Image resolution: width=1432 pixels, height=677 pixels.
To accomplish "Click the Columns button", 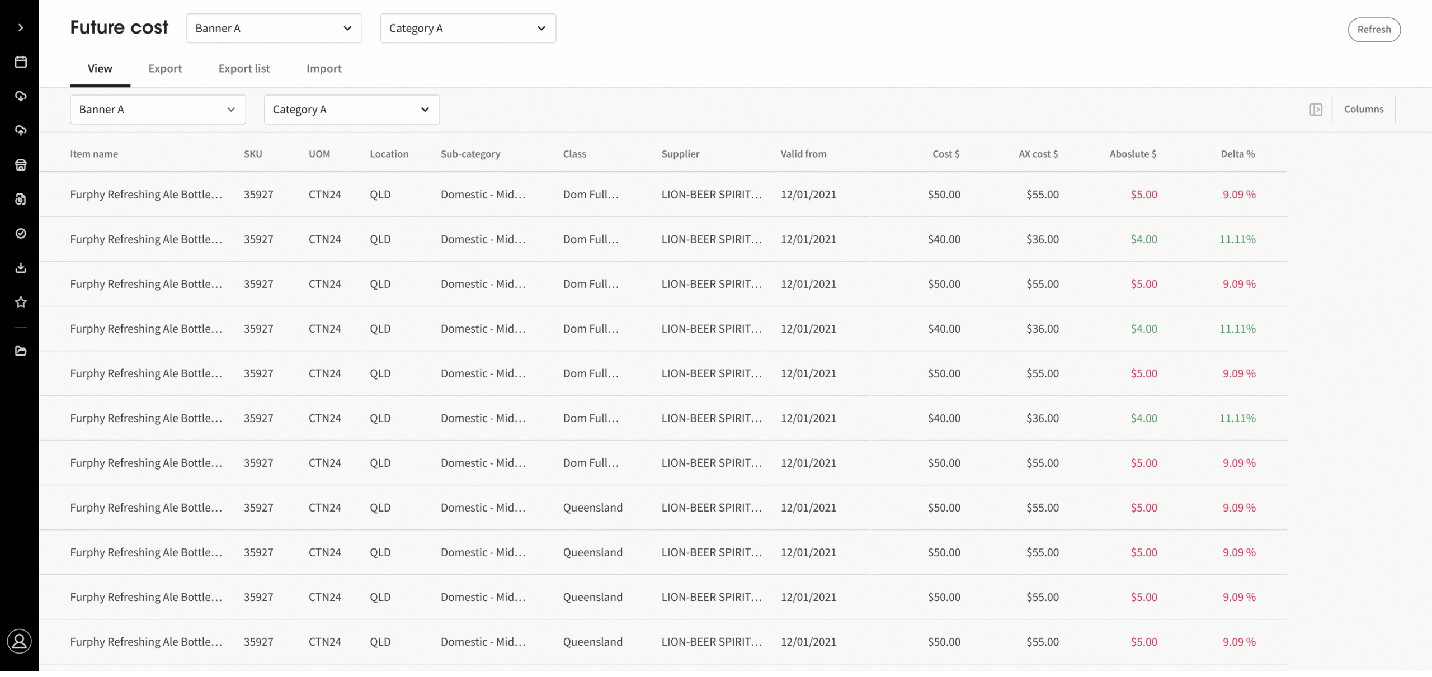I will (1364, 110).
